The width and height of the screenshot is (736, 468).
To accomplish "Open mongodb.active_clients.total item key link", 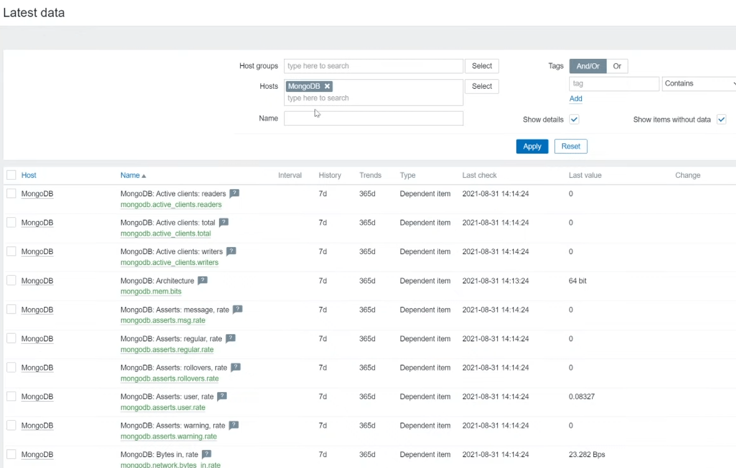I will click(x=166, y=234).
